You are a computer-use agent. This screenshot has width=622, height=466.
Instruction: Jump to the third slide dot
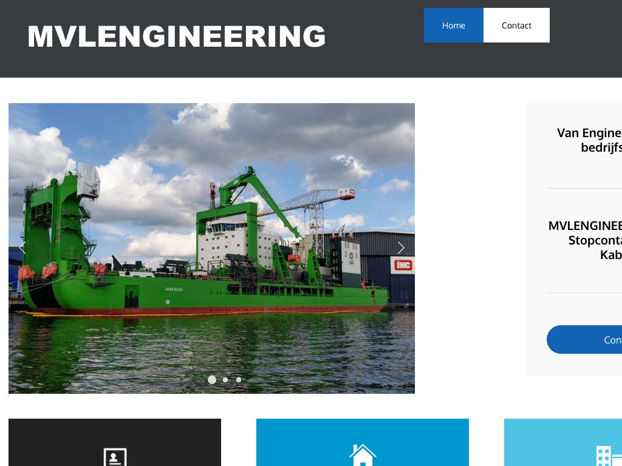[239, 380]
